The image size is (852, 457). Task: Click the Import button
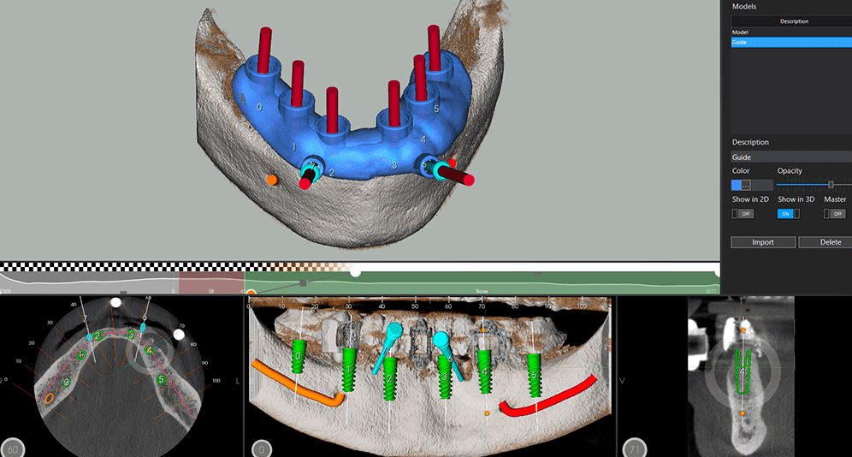pyautogui.click(x=762, y=242)
